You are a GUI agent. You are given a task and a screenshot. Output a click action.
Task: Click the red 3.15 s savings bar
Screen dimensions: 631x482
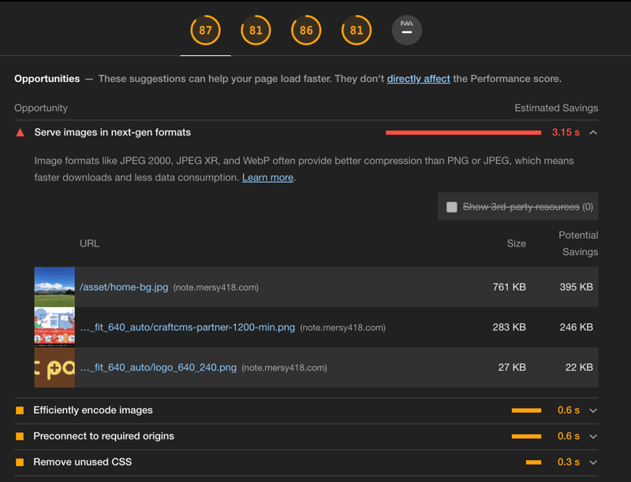(463, 132)
